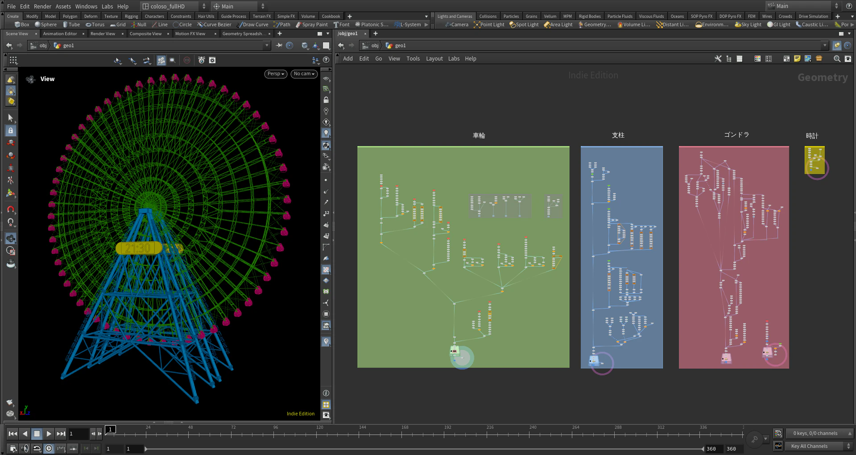This screenshot has height=455, width=856.
Task: Open the Persp viewport dropdown
Action: (x=276, y=74)
